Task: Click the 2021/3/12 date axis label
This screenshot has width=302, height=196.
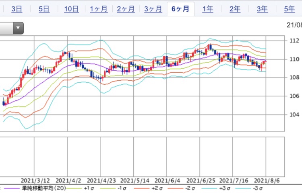Action: (35, 181)
